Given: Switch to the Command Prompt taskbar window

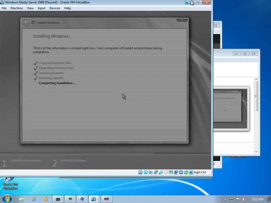Looking at the screenshot, I should (58, 199).
